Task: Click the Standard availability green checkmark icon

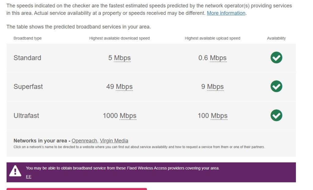Action: (276, 58)
